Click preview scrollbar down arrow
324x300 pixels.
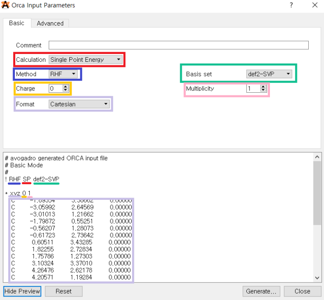(x=317, y=278)
